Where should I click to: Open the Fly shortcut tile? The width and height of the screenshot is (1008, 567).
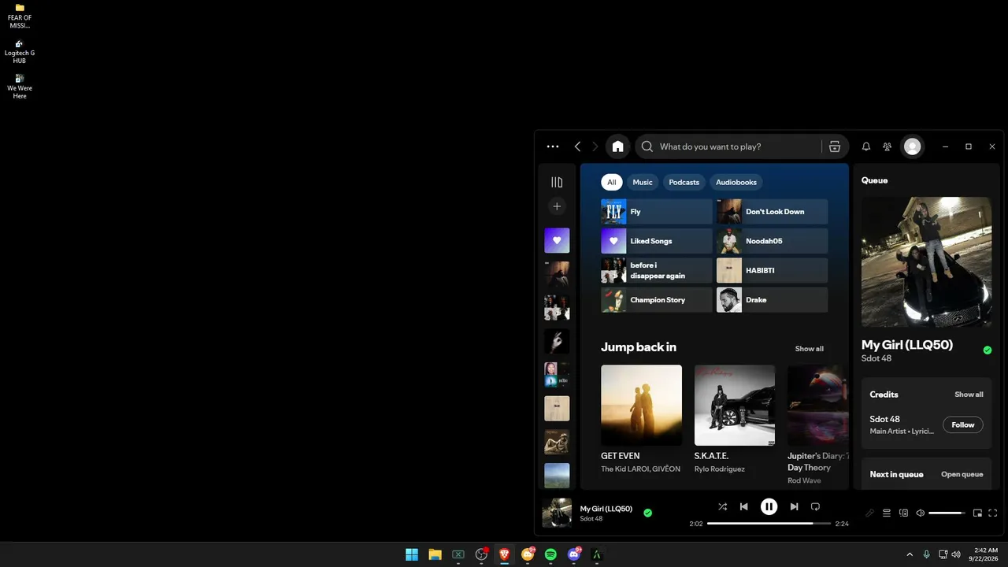click(x=657, y=212)
